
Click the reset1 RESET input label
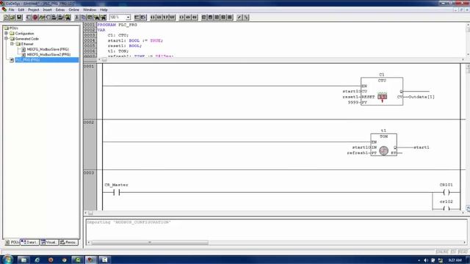pyautogui.click(x=350, y=97)
